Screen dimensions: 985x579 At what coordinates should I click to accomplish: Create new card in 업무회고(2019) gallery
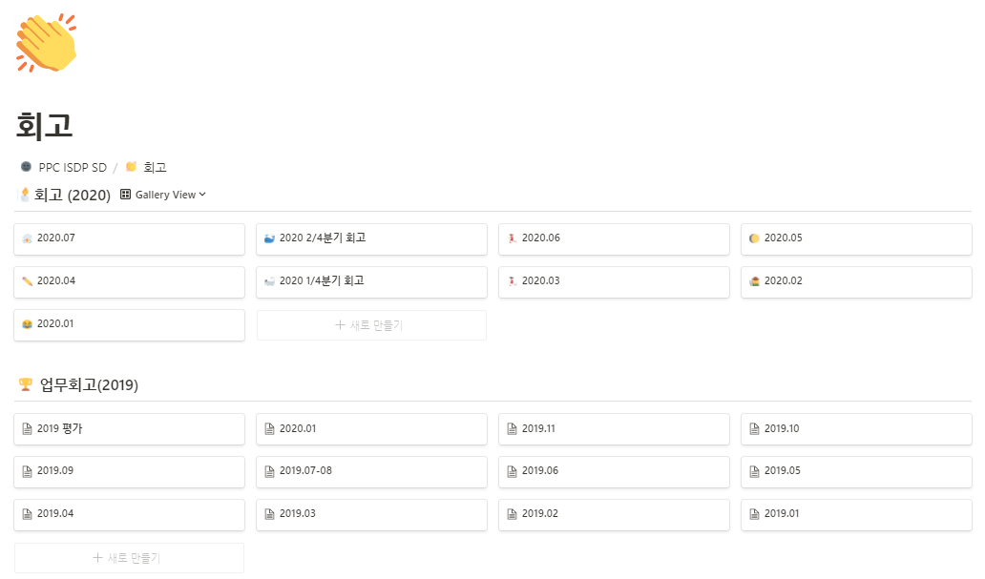click(x=130, y=558)
